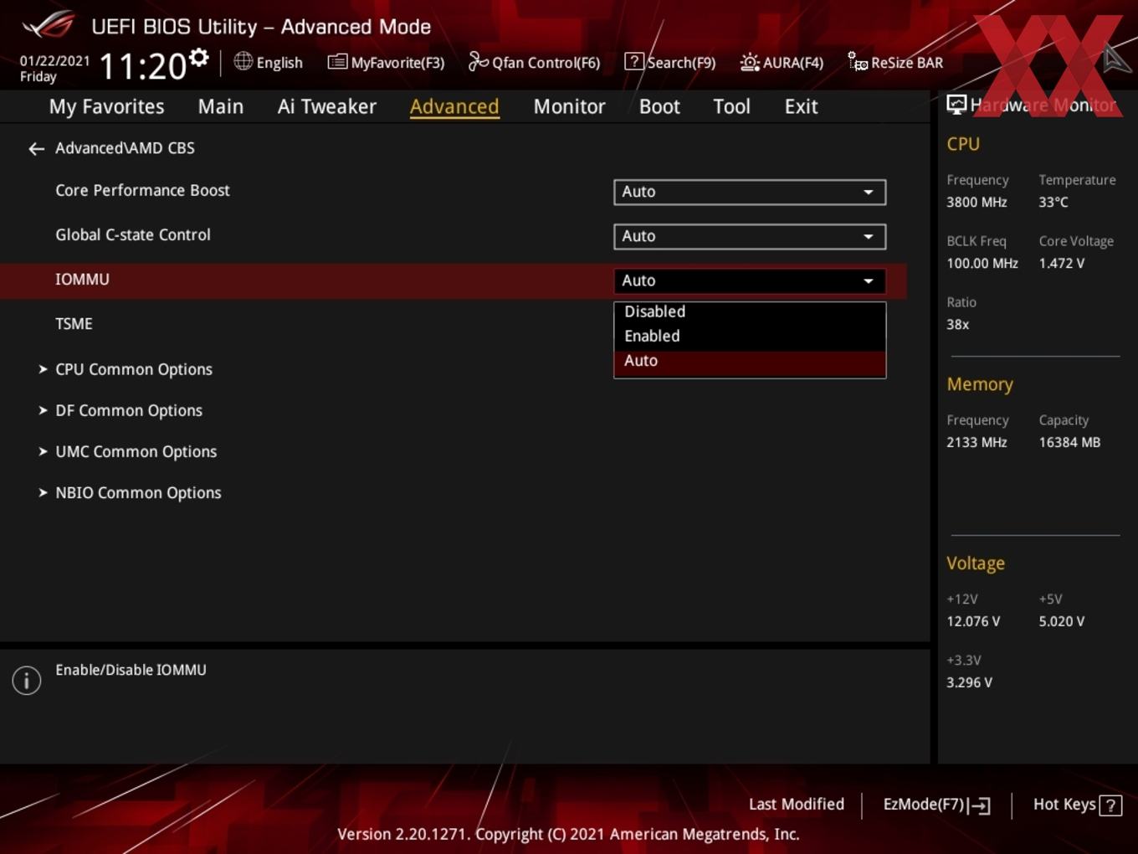Click ReSize BAR label

point(907,63)
